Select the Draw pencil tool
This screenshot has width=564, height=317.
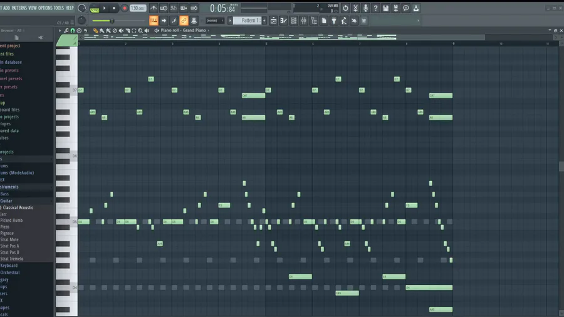(95, 31)
